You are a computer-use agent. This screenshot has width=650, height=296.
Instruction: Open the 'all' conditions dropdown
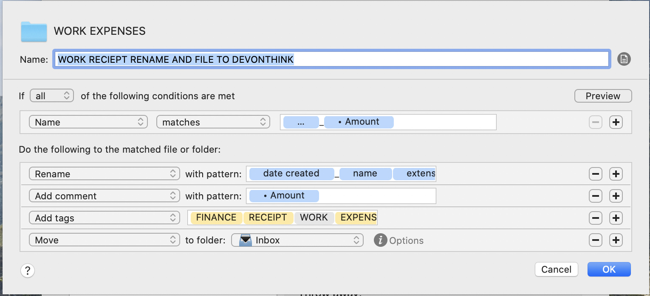pyautogui.click(x=51, y=95)
